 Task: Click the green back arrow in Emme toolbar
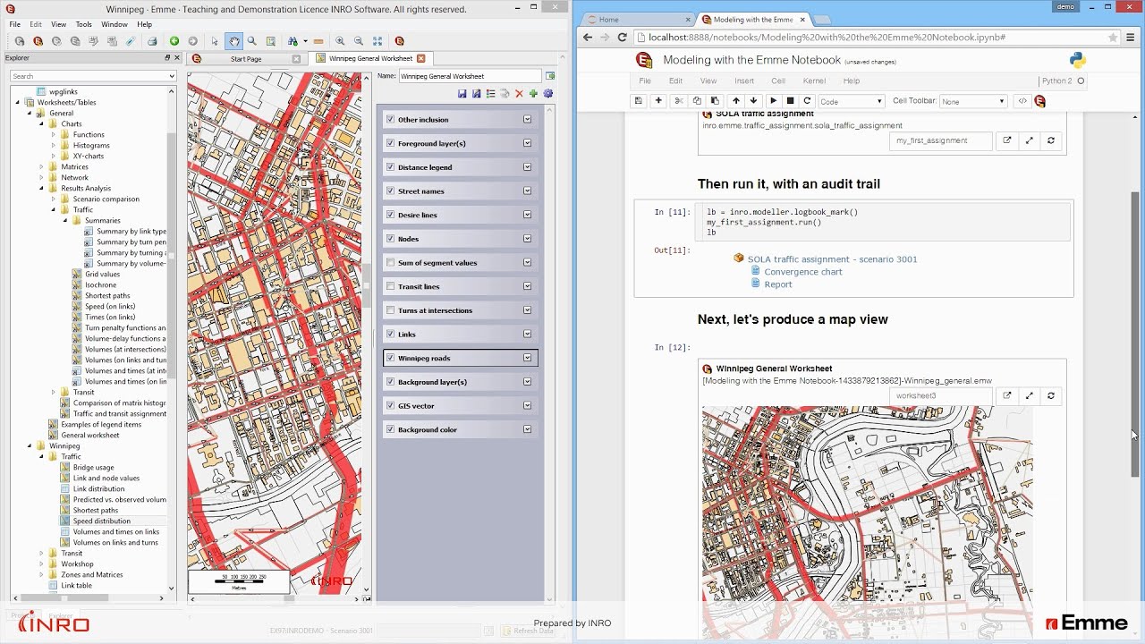tap(174, 41)
